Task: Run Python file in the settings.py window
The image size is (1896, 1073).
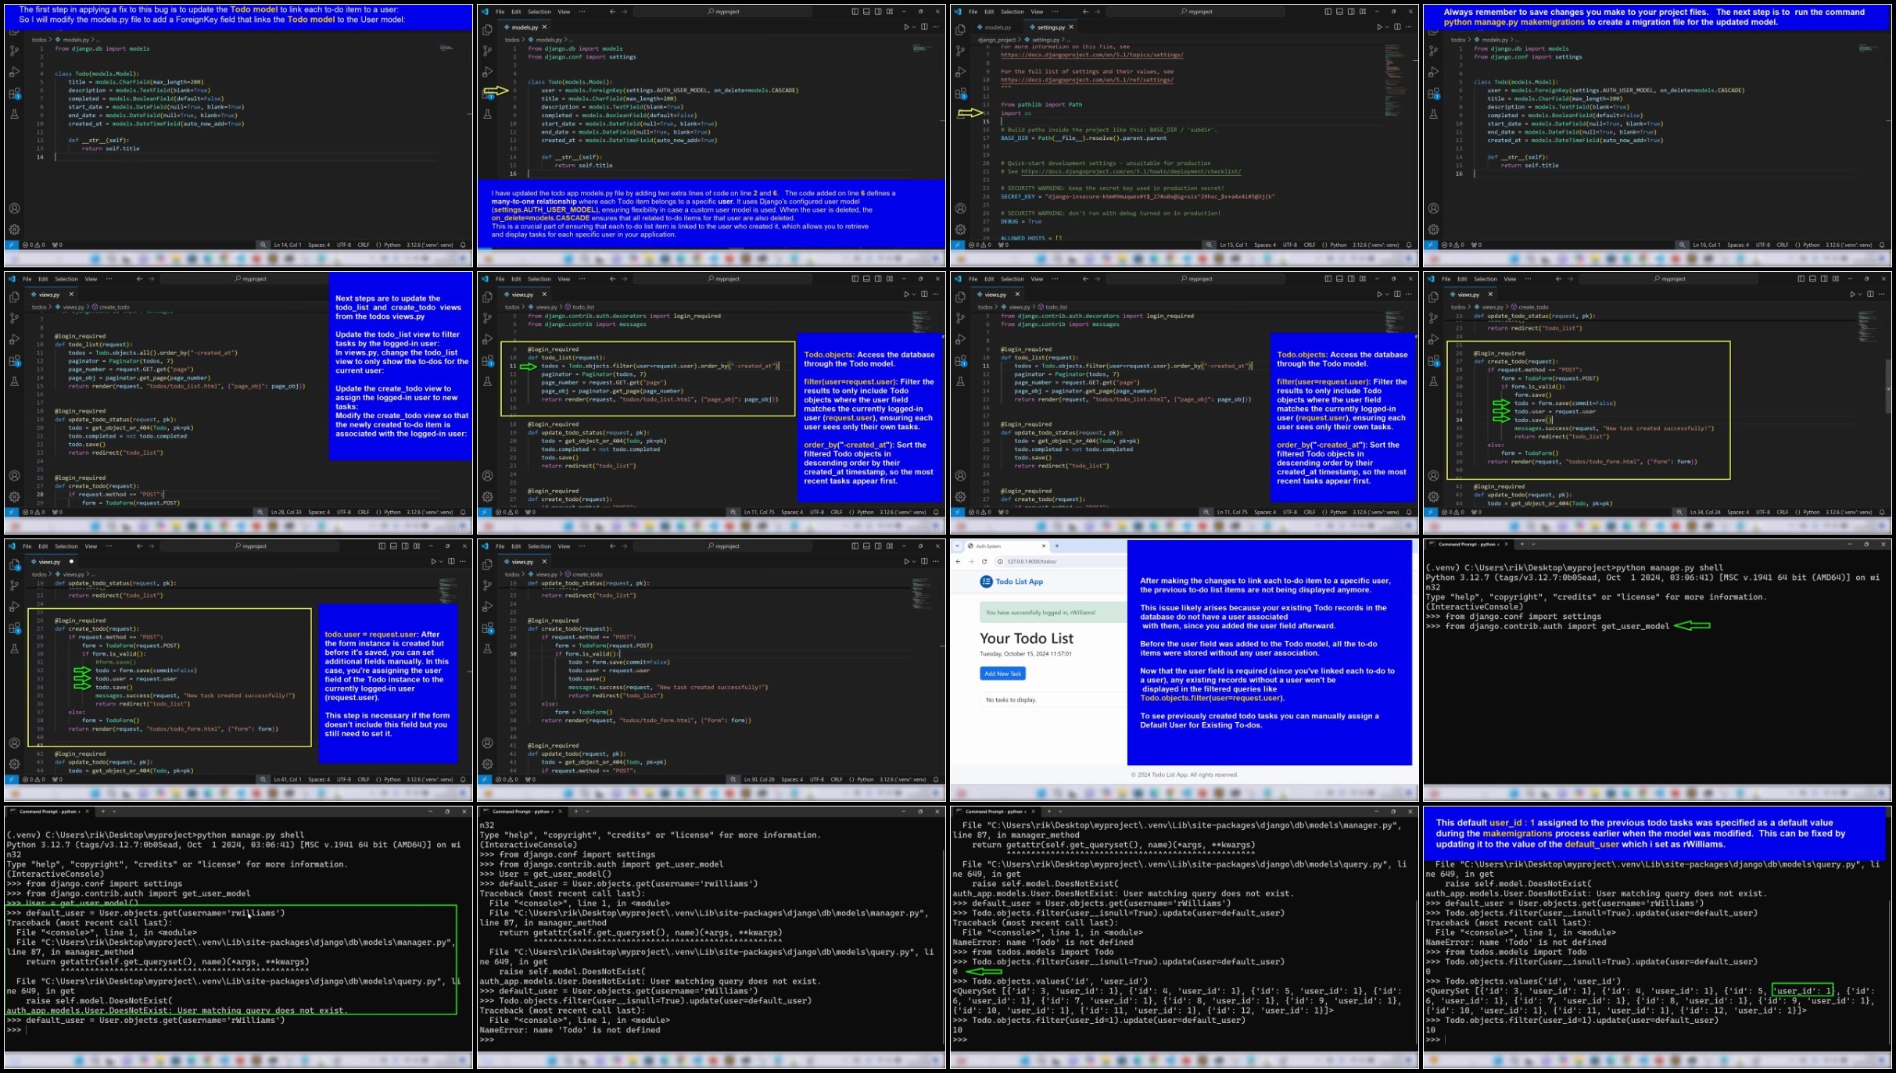Action: pyautogui.click(x=1378, y=27)
